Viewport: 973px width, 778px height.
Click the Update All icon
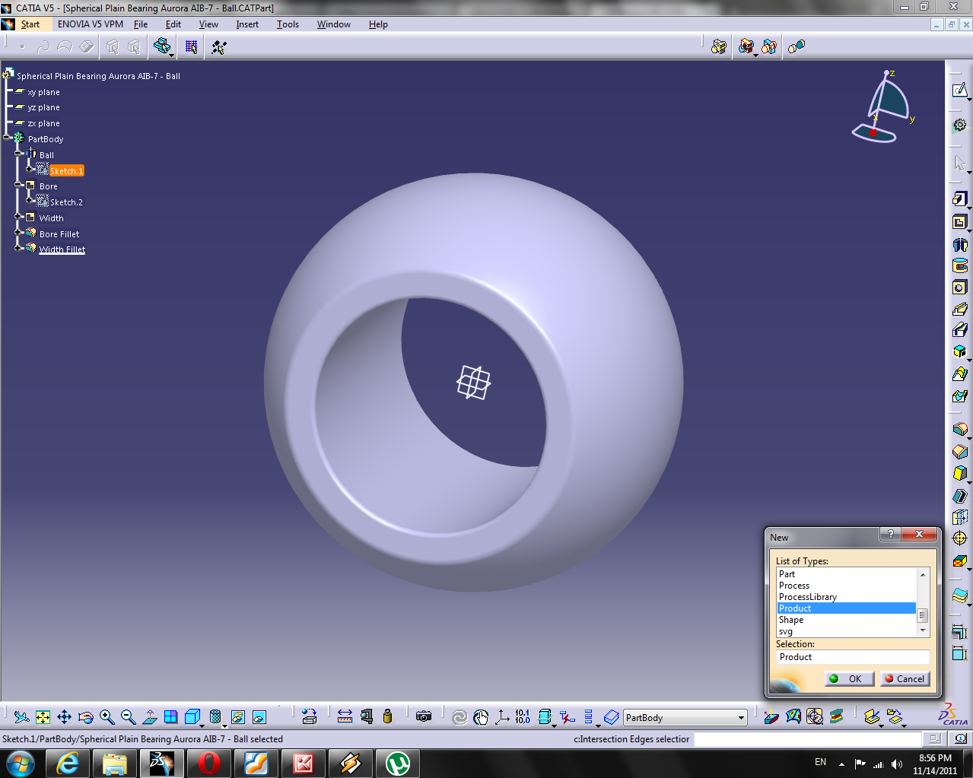tap(459, 717)
